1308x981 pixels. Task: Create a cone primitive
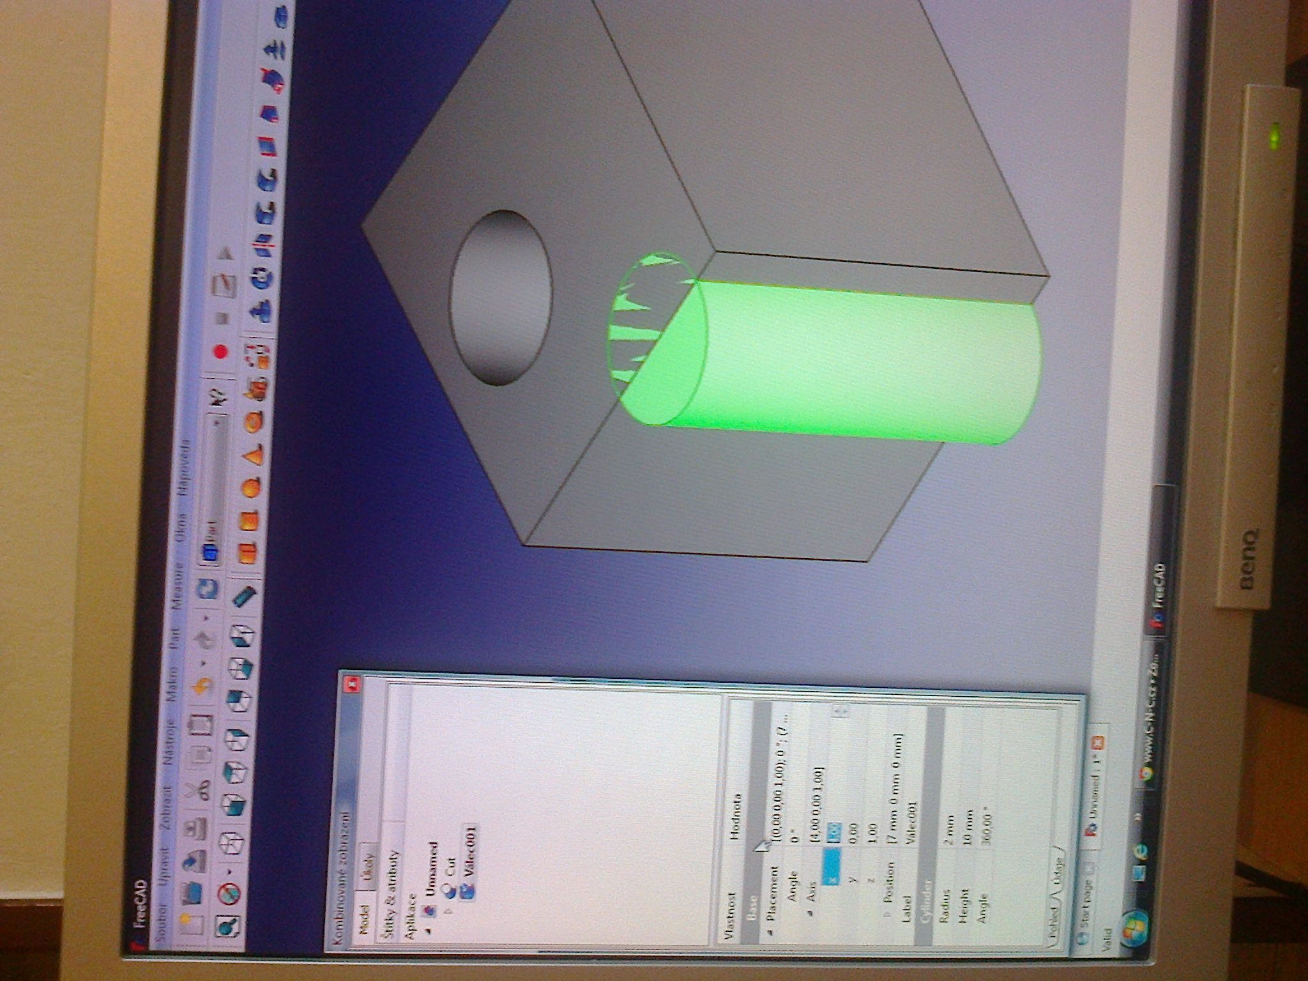[x=253, y=456]
